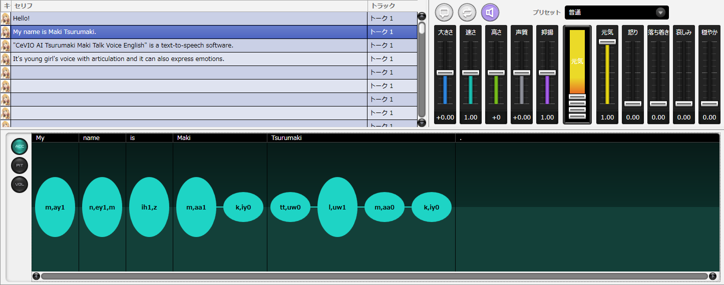The image size is (724, 285).
Task: Select the line starting with "CeVIO AI Tsurumaki Maki
Action: click(x=189, y=45)
